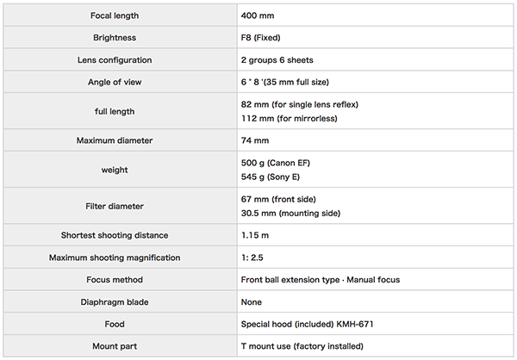This screenshot has width=517, height=360.
Task: Select the "74 mm" value
Action: click(255, 140)
